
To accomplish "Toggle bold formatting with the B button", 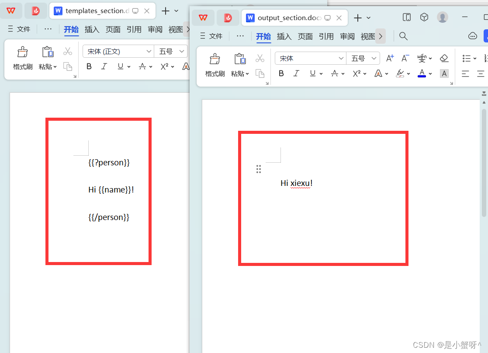I will click(281, 73).
